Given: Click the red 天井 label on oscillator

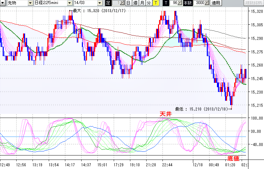Looking at the screenshot, I should pyautogui.click(x=166, y=114).
